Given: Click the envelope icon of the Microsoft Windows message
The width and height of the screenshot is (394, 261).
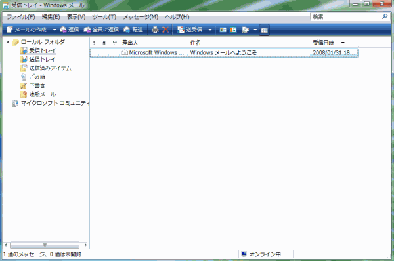Looking at the screenshot, I should [x=125, y=52].
